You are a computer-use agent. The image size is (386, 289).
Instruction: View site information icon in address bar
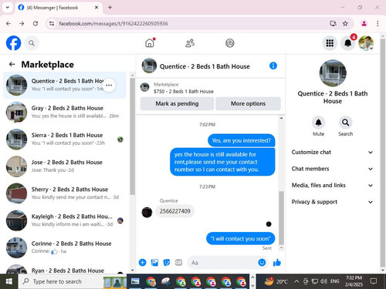click(x=52, y=24)
